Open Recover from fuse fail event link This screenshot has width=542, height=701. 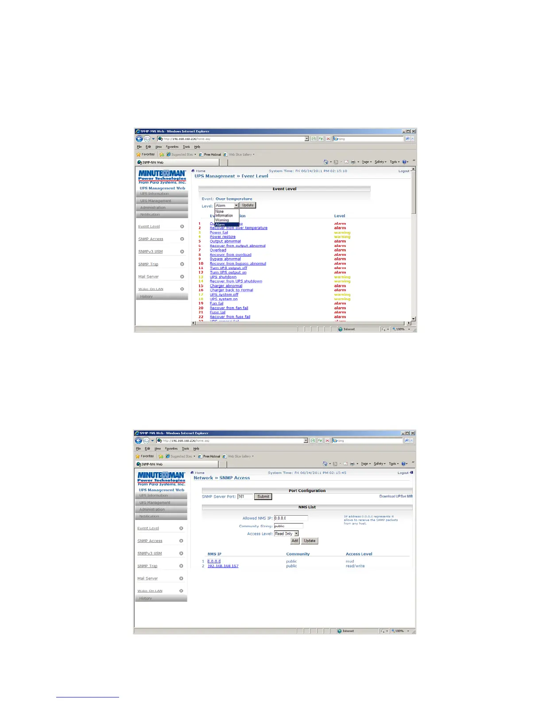click(x=230, y=317)
